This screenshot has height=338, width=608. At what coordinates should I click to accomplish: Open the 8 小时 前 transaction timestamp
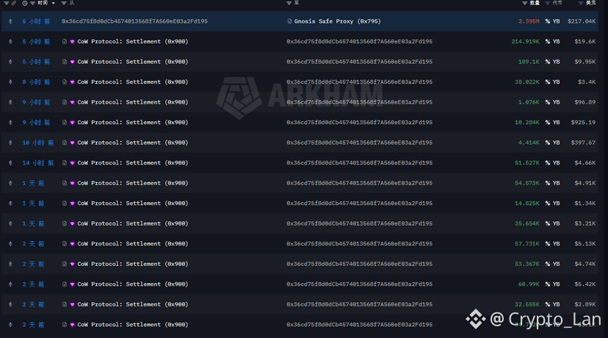pyautogui.click(x=36, y=82)
